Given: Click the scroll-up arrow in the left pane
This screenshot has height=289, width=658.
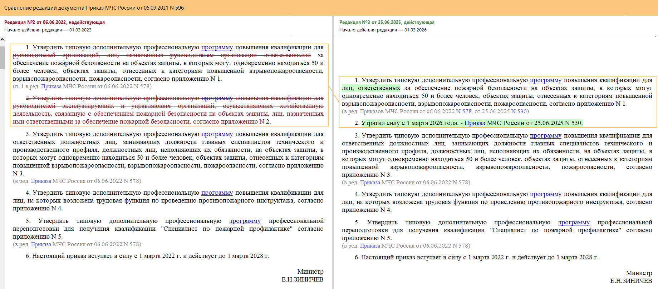Looking at the screenshot, I should point(2,40).
